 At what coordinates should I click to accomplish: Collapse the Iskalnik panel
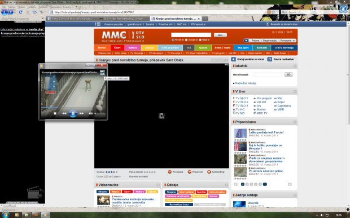click(295, 66)
